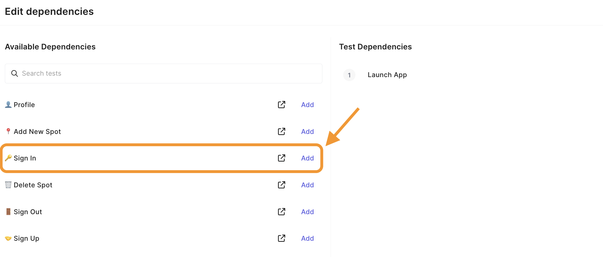Click step number 1 badge
Viewport: 603px width, 257px height.
pyautogui.click(x=349, y=75)
